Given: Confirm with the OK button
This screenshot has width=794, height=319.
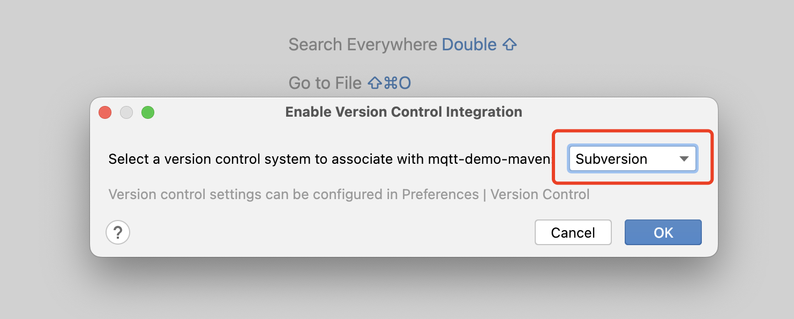Looking at the screenshot, I should 663,233.
